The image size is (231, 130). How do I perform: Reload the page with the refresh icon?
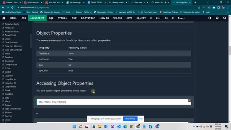12,8
